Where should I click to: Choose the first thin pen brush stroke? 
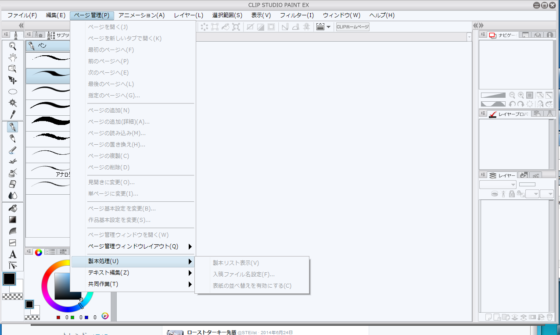pyautogui.click(x=48, y=60)
